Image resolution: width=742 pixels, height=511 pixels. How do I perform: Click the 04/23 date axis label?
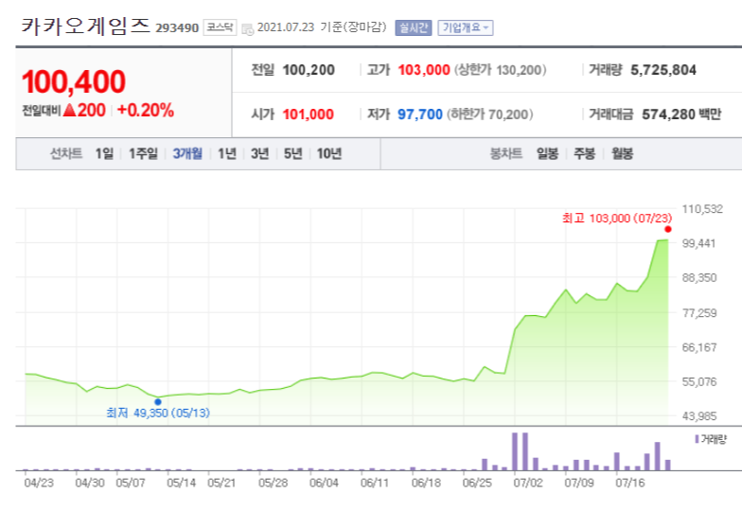pyautogui.click(x=39, y=483)
